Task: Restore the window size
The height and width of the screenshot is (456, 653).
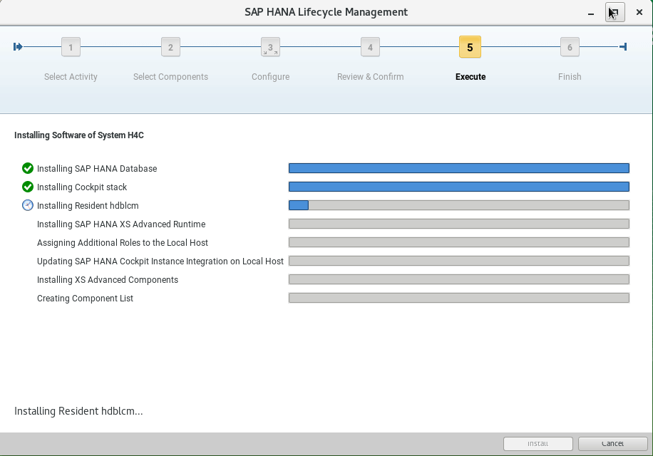Action: [x=615, y=12]
